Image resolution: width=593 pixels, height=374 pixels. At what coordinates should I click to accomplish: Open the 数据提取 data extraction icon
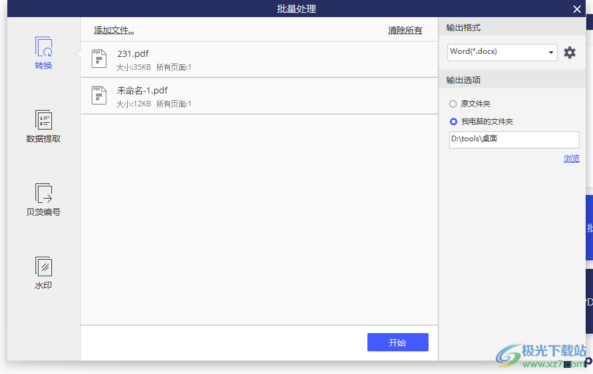[43, 120]
